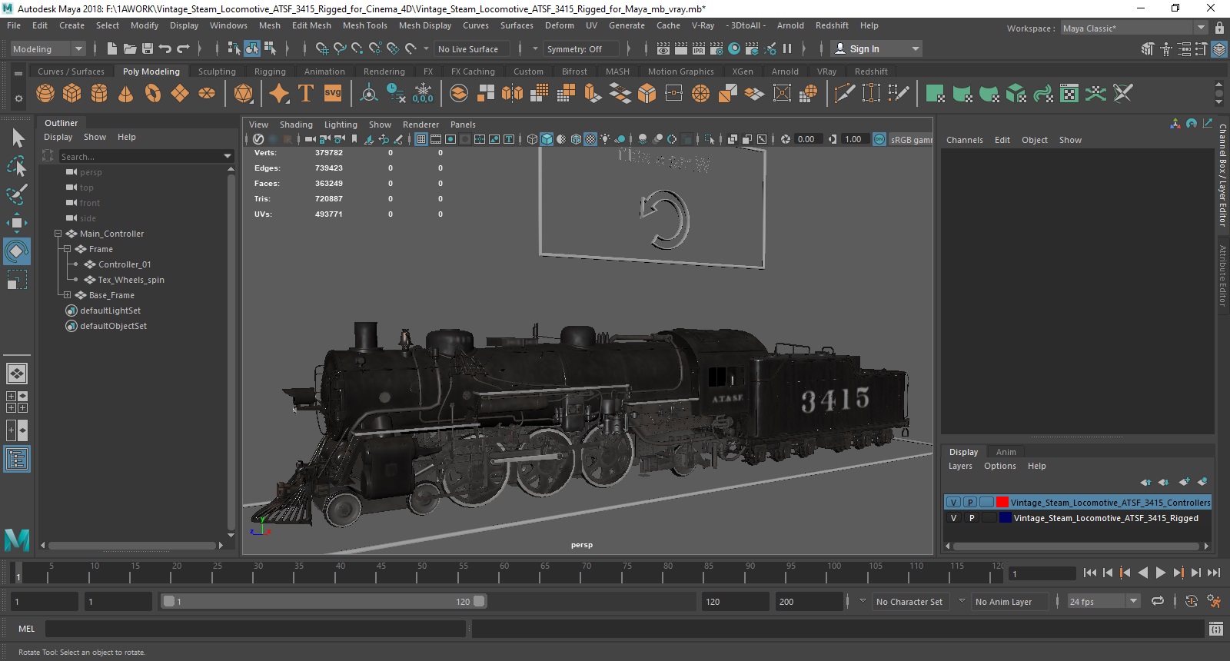Click the open scene folder icon
Screen dimensions: 1230x661
[x=130, y=48]
